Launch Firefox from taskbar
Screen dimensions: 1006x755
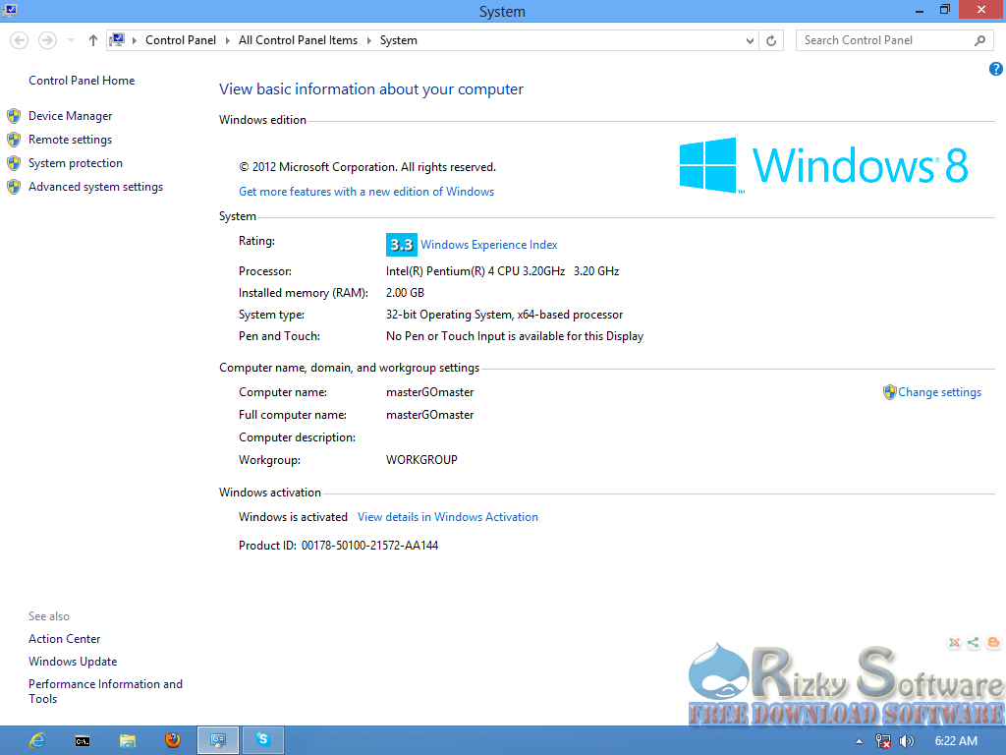tap(173, 740)
